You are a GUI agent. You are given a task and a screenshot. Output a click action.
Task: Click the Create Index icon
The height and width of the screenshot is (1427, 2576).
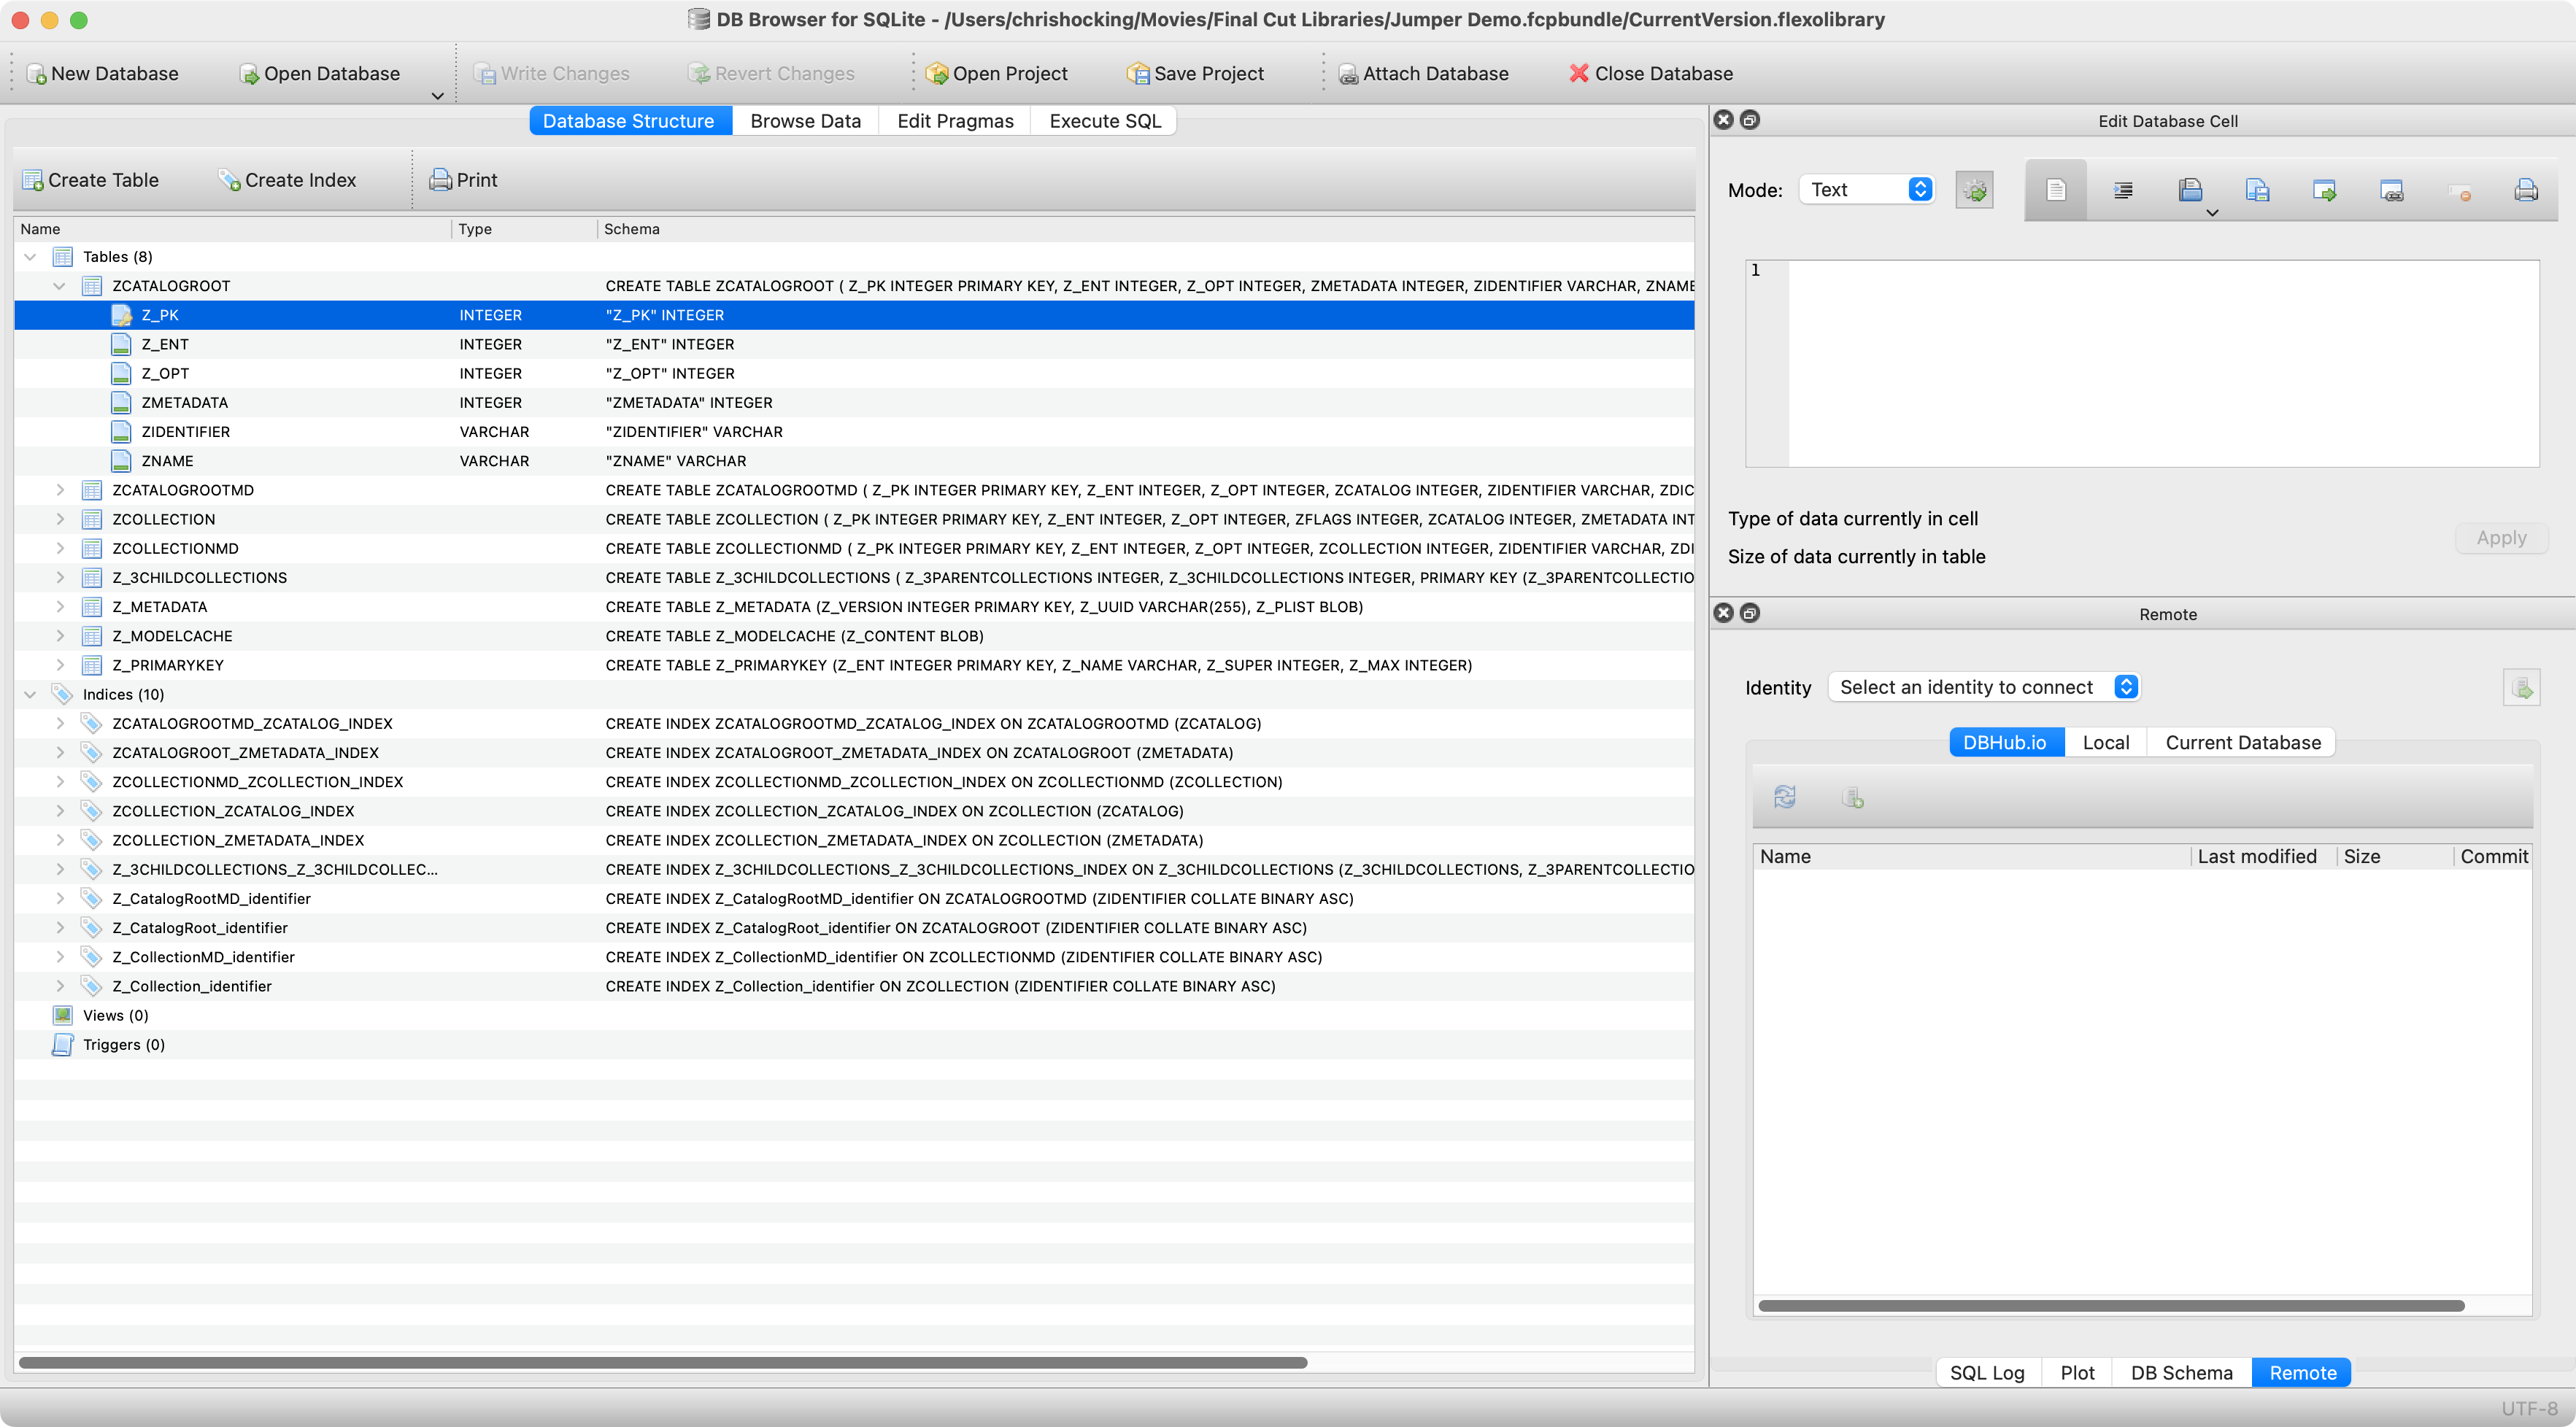(229, 180)
